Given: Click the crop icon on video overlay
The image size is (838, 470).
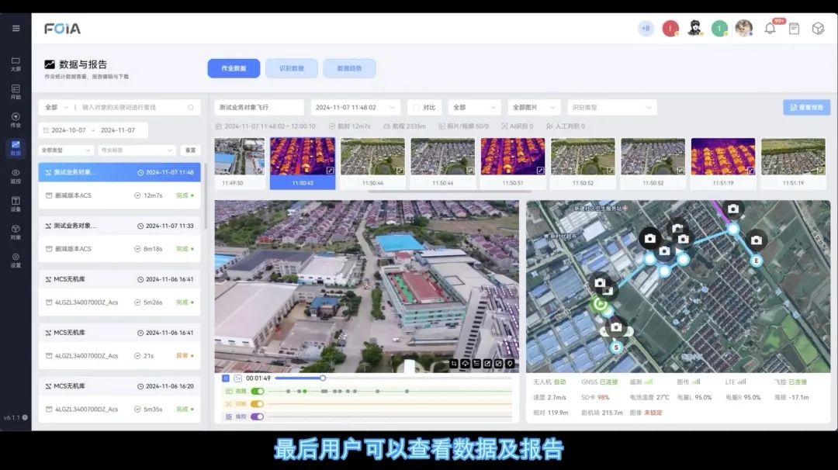Looking at the screenshot, I should coord(454,363).
